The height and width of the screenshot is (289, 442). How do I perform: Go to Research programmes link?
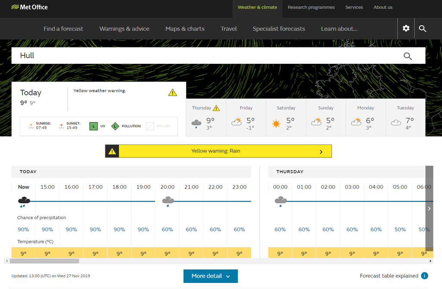(x=311, y=7)
